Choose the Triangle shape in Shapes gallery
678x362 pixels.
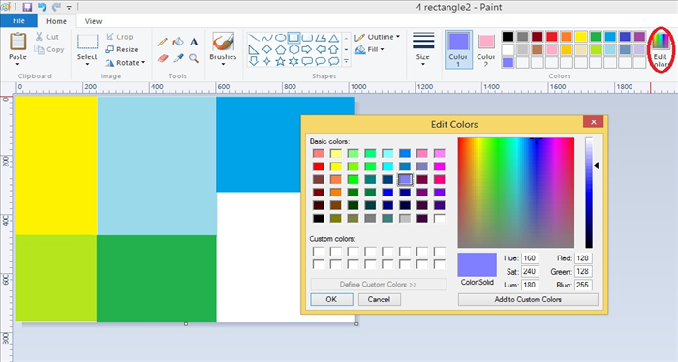tap(333, 38)
